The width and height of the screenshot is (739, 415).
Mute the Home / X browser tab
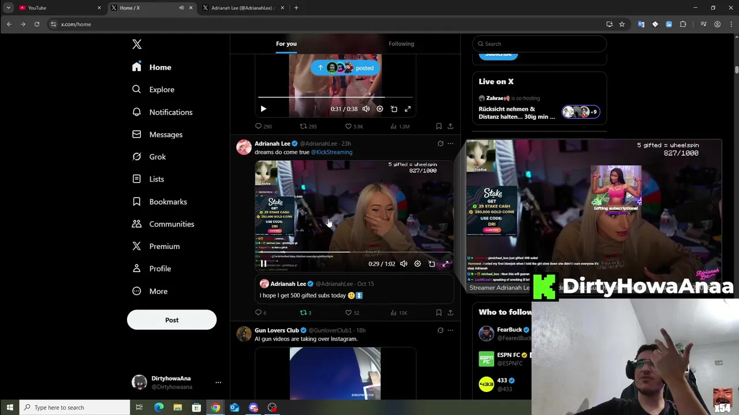point(181,8)
